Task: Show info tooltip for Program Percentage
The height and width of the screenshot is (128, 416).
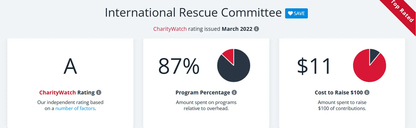Action: point(234,92)
